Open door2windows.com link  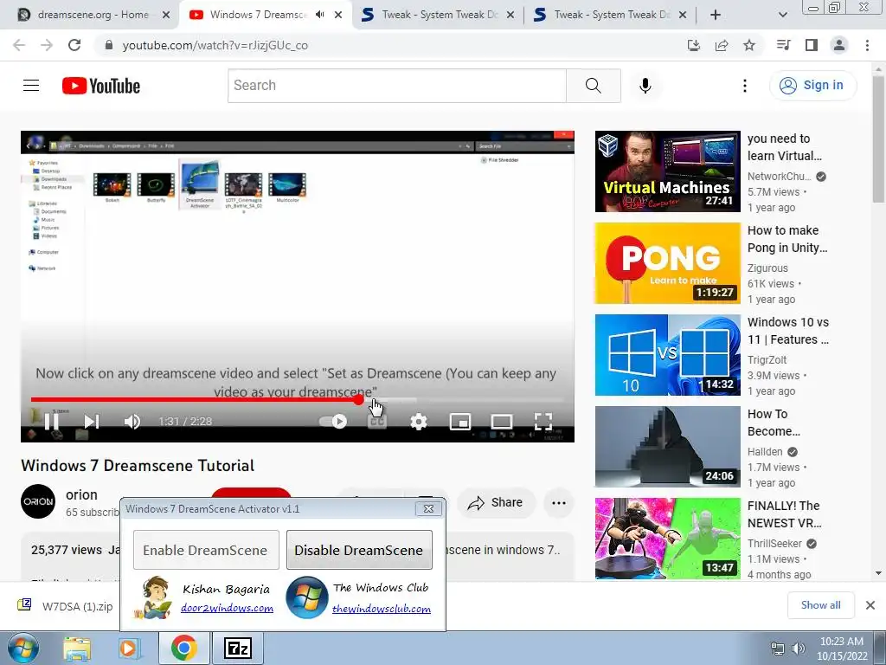pos(227,609)
